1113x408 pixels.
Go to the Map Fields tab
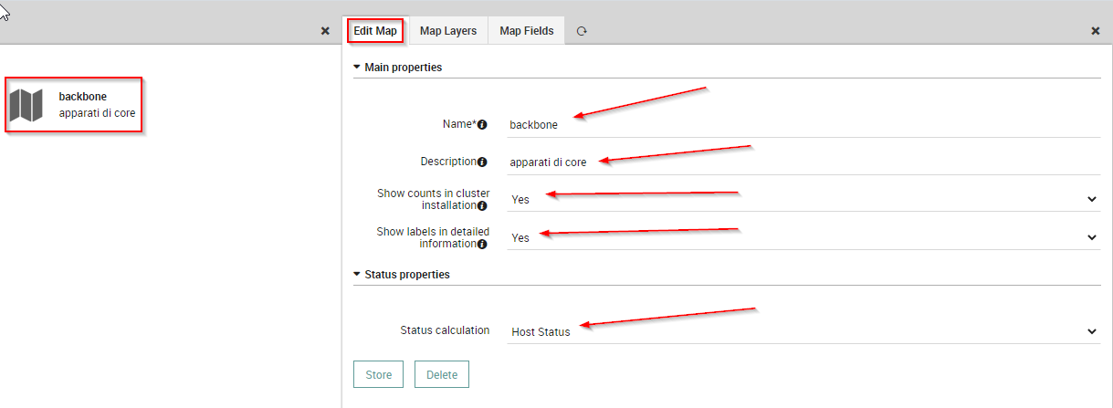pyautogui.click(x=527, y=31)
